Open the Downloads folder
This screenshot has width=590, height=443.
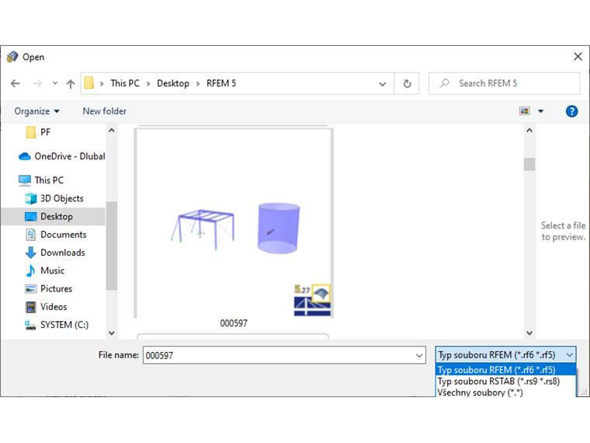point(55,253)
